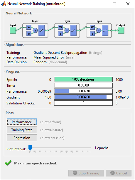The width and height of the screenshot is (135, 180).
Task: Open the Performance plot
Action: point(22,122)
